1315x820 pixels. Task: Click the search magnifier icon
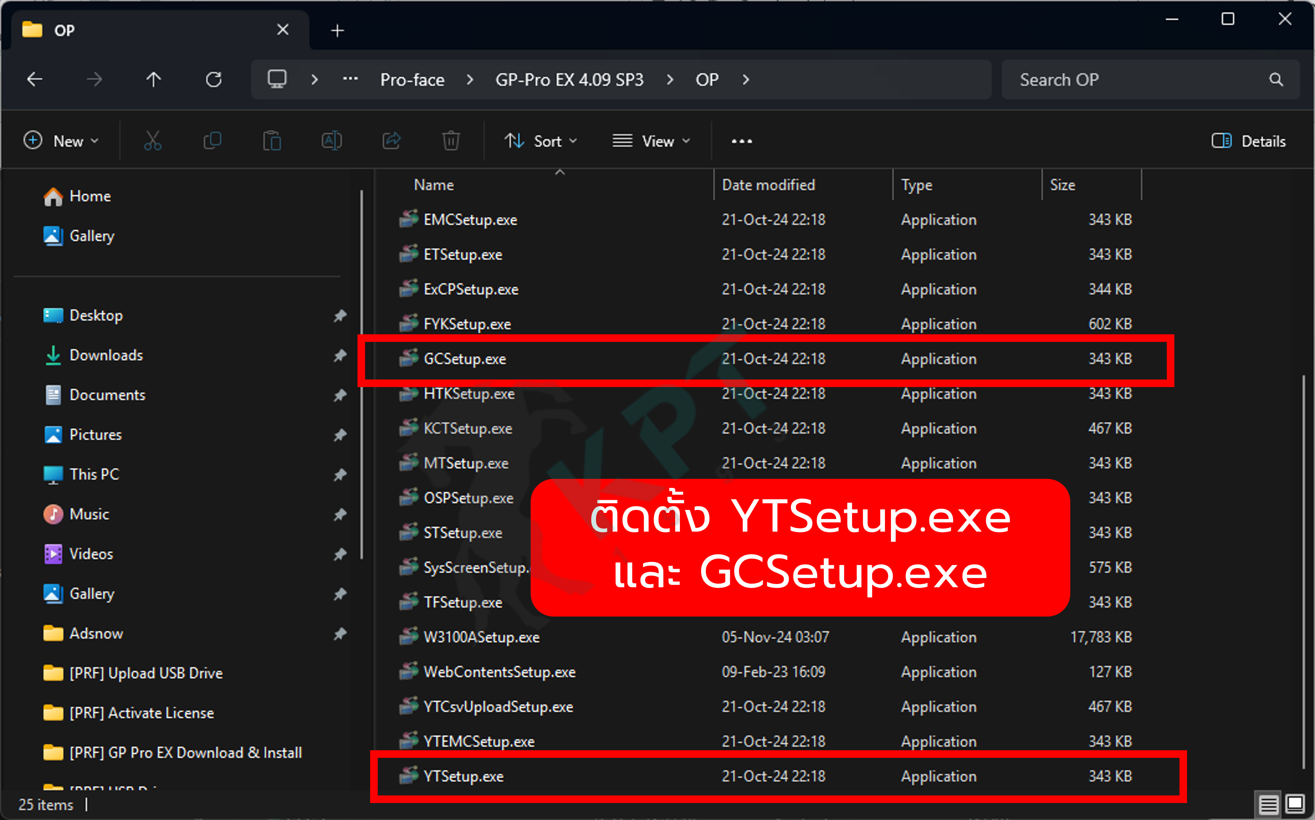[1276, 80]
